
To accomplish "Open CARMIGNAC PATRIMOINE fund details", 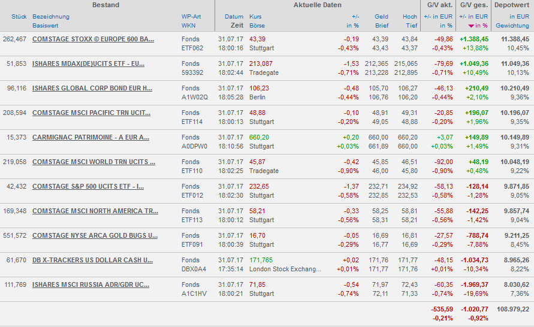I will click(x=90, y=137).
